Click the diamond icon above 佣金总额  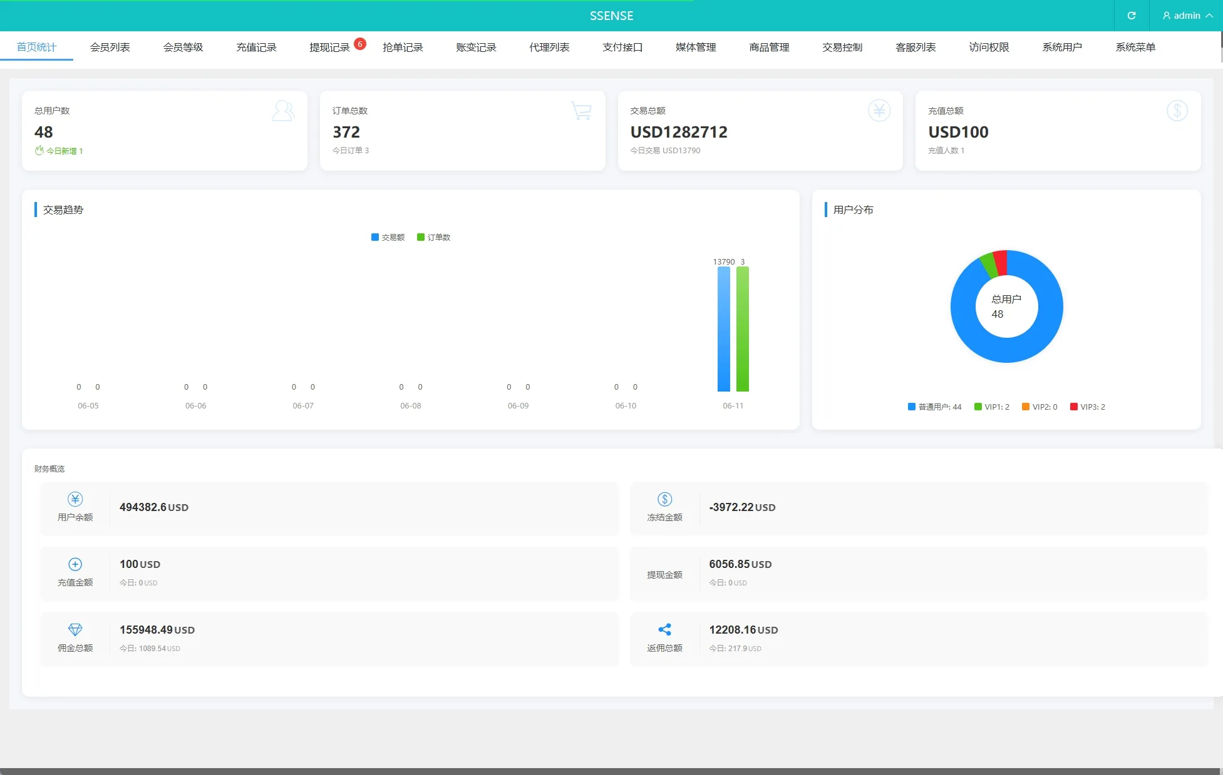click(75, 629)
